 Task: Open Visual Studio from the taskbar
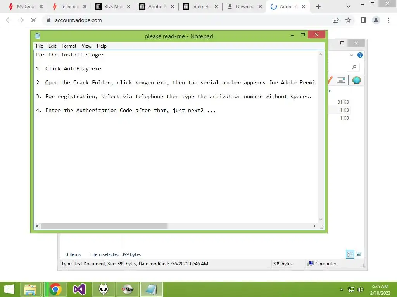coord(79,289)
